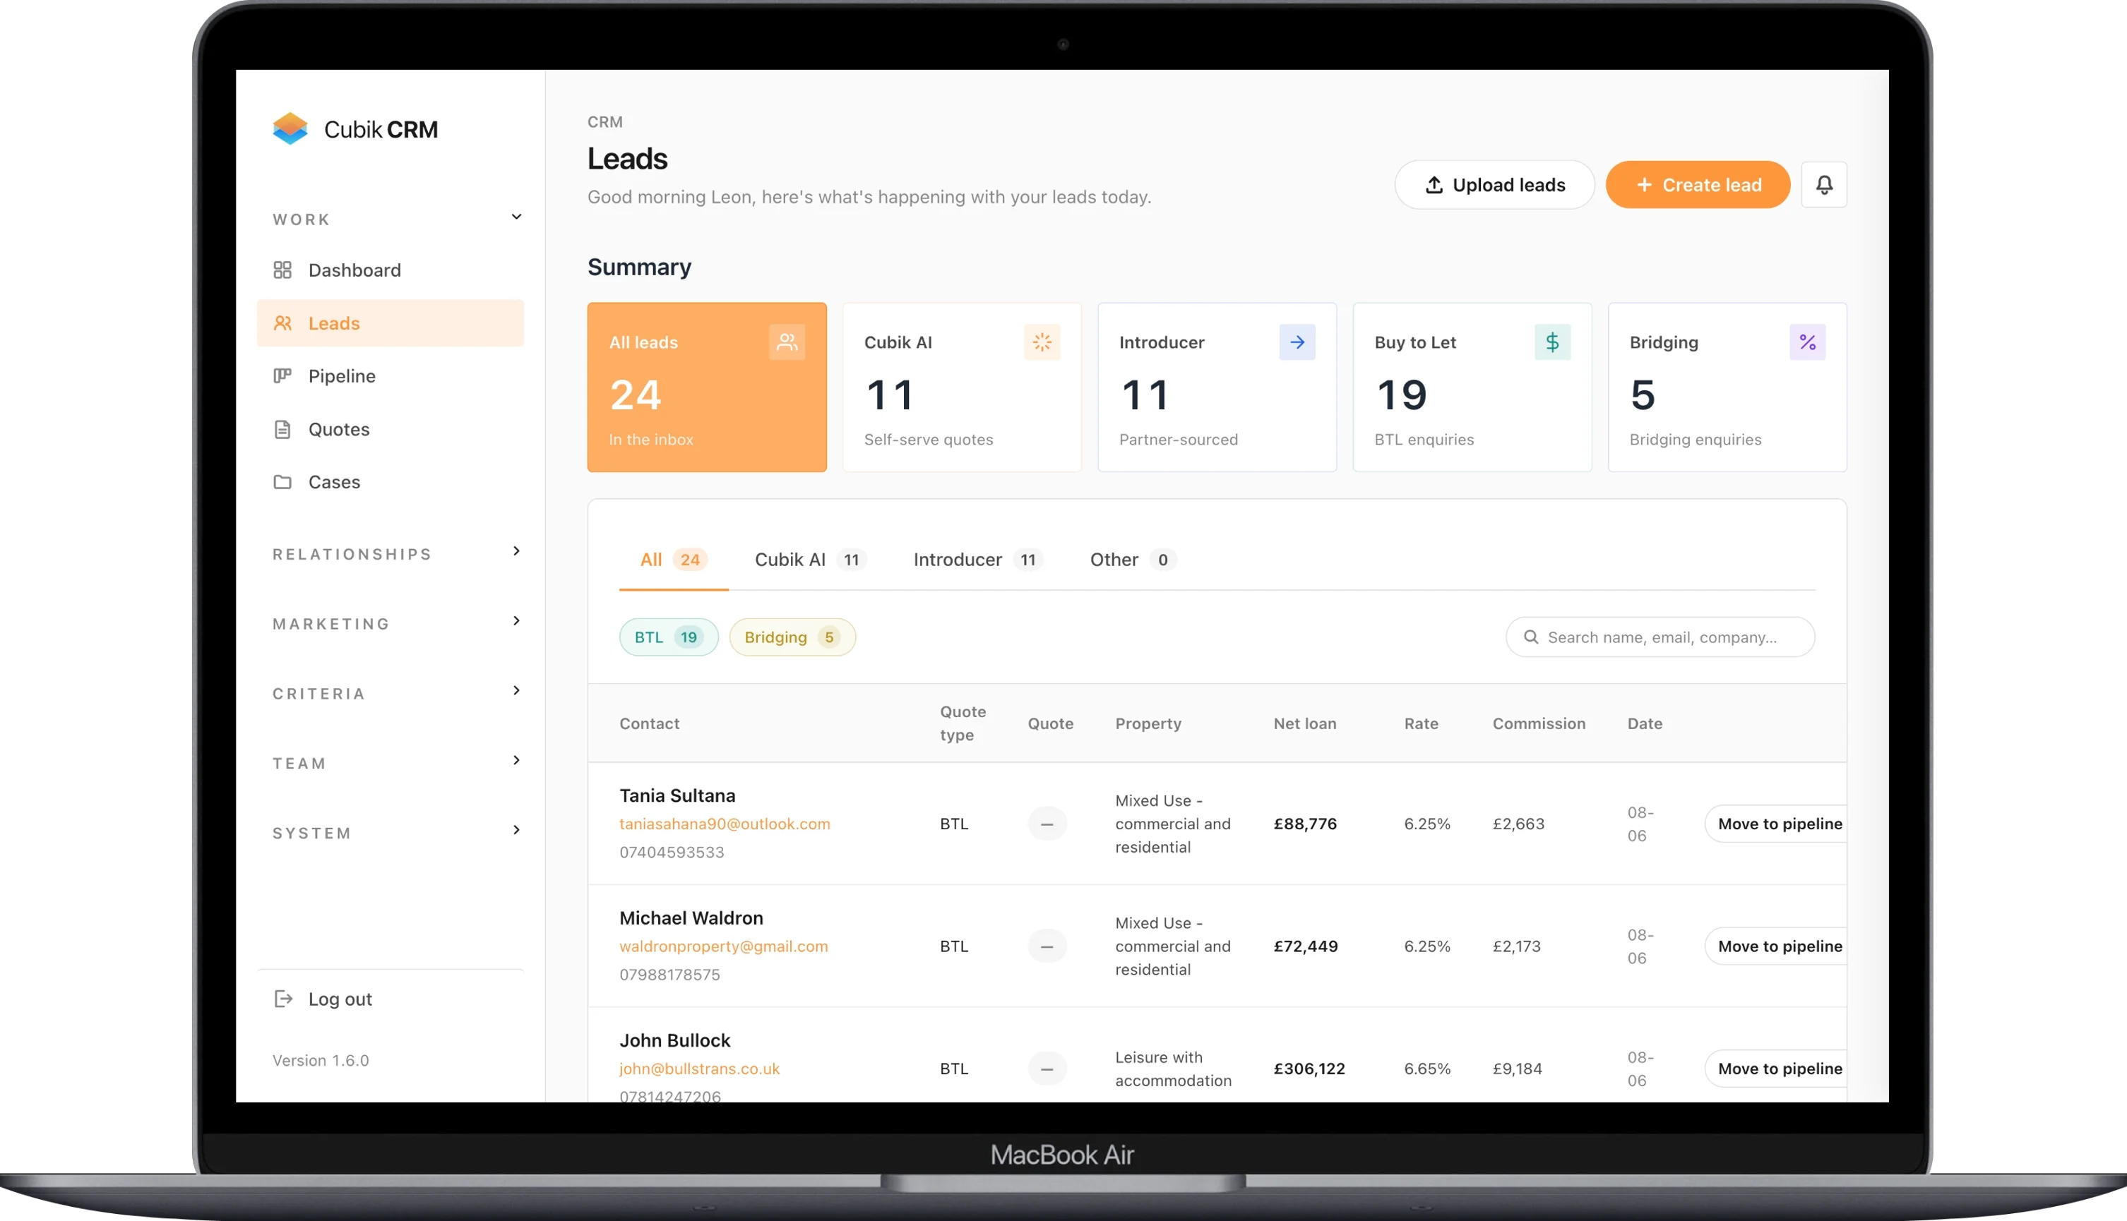Select the Bridging summary card
Viewport: 2127px width, 1221px height.
pyautogui.click(x=1727, y=387)
